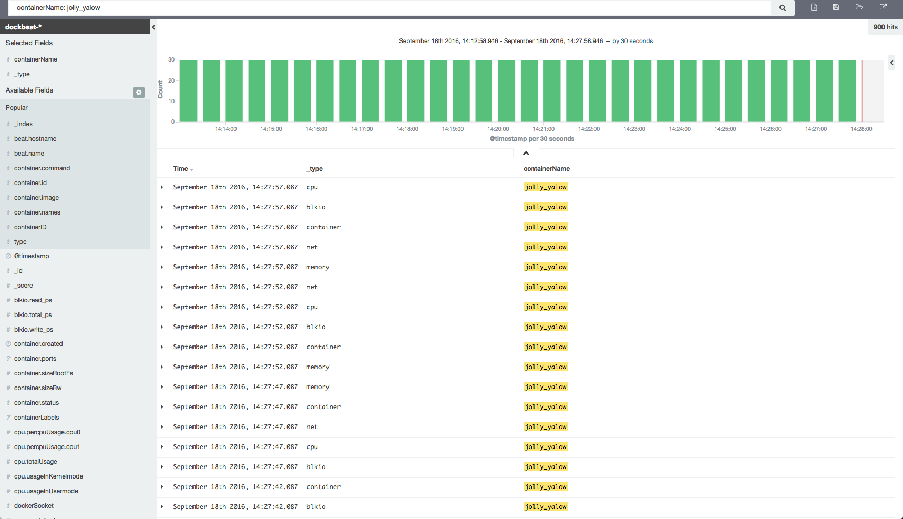The width and height of the screenshot is (903, 519).
Task: Click the containerName query input field
Action: 389,8
